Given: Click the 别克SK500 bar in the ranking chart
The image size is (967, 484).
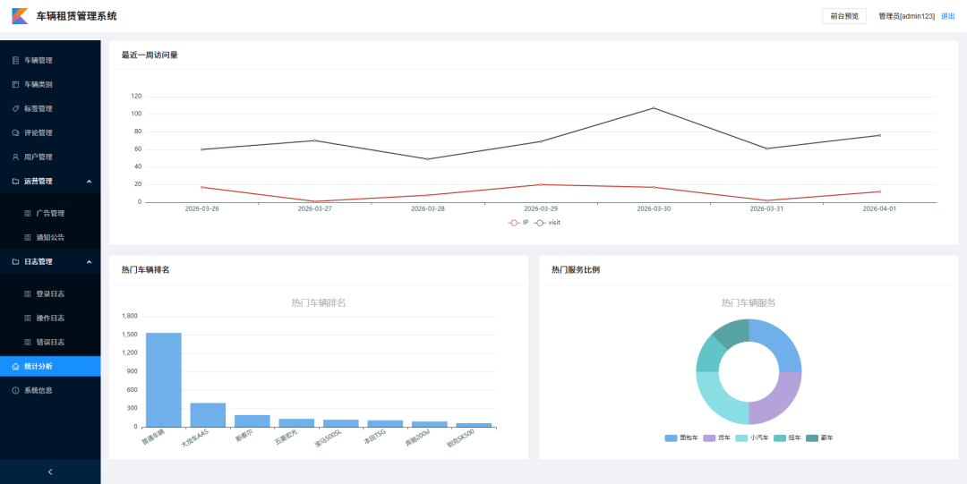Looking at the screenshot, I should tap(475, 425).
